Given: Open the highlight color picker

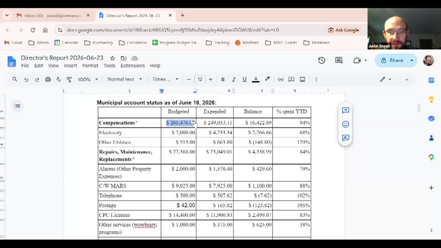Looking at the screenshot, I should pyautogui.click(x=267, y=79).
